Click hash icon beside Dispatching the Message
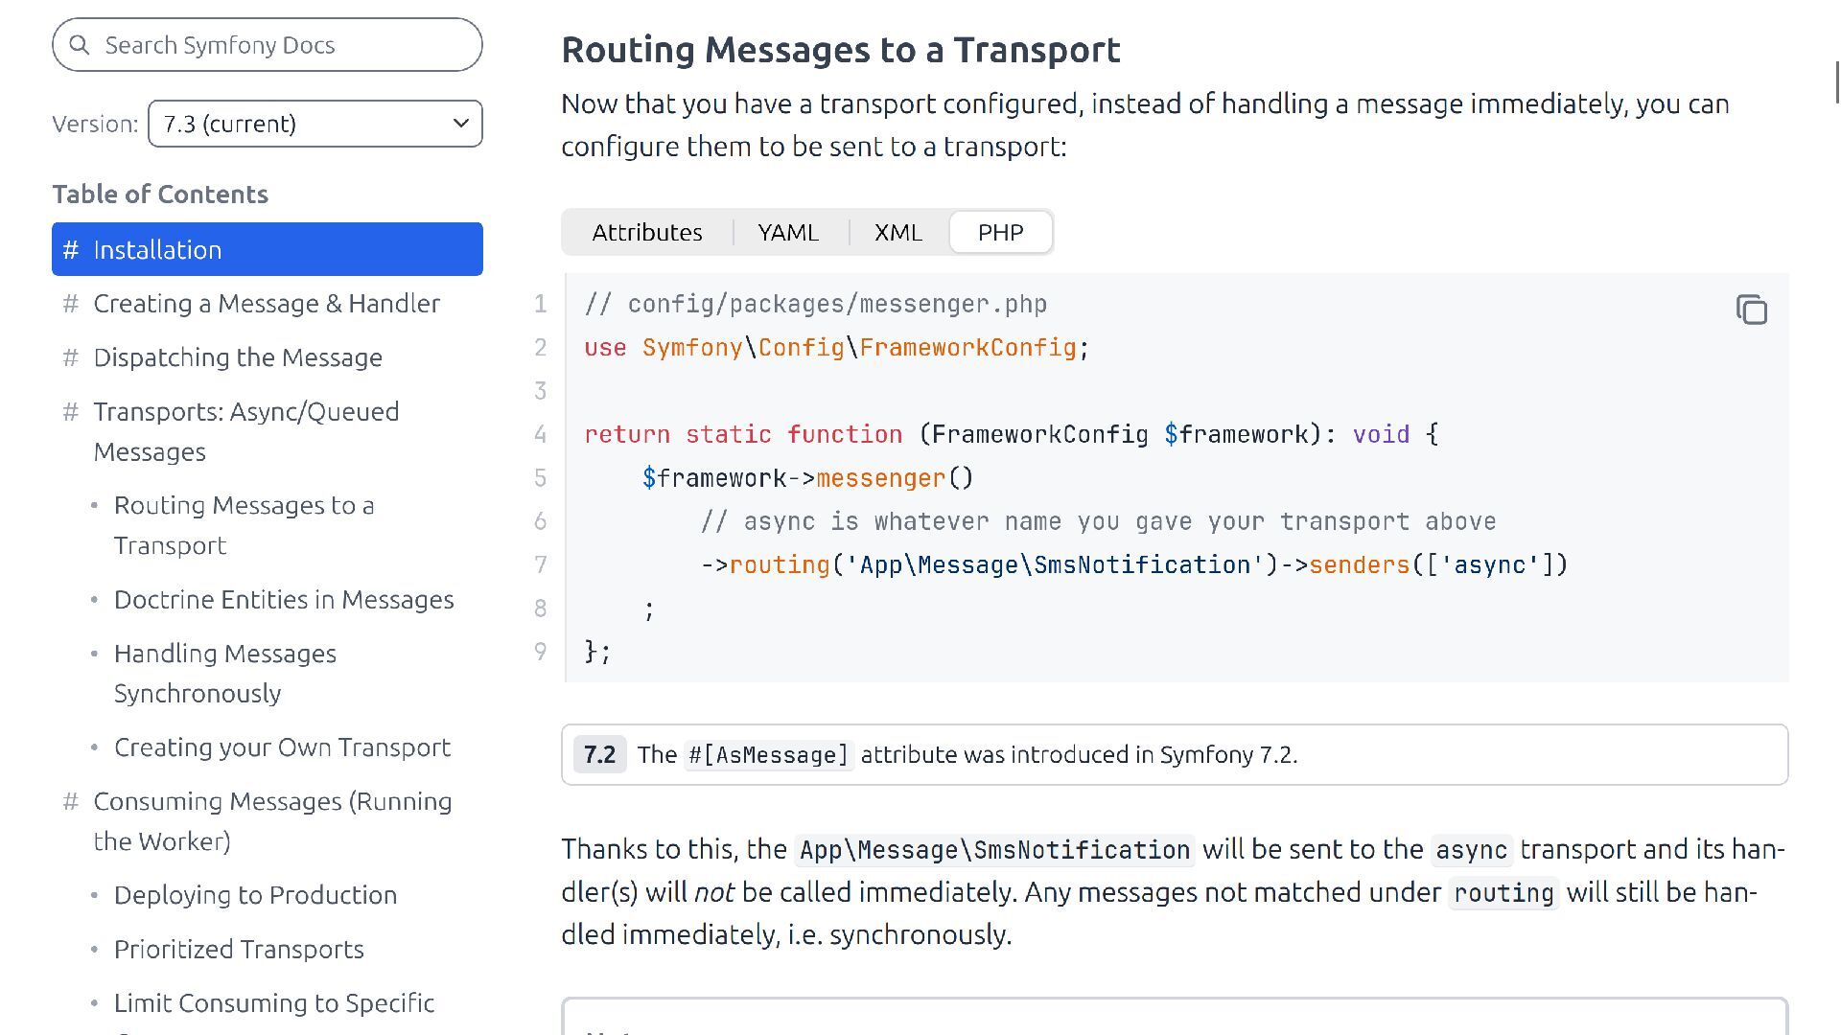The image size is (1841, 1035). [70, 357]
